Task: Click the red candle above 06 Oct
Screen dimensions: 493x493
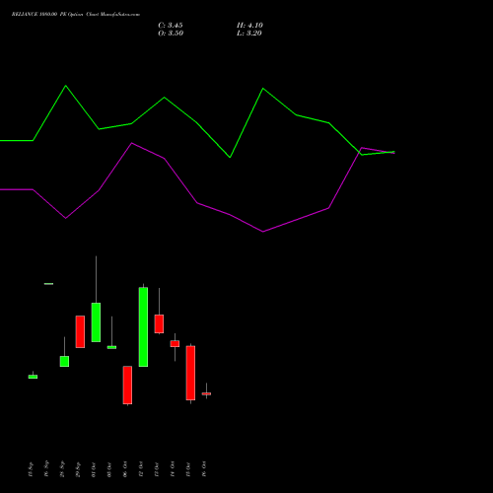Action: point(127,386)
